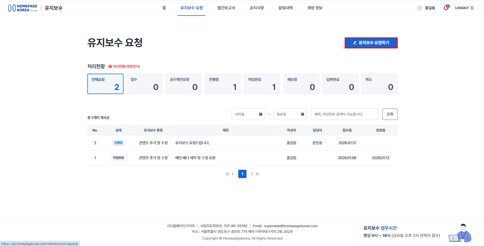Open the 유지보수 요청드립니다 request row
The width and height of the screenshot is (484, 246).
[x=192, y=143]
